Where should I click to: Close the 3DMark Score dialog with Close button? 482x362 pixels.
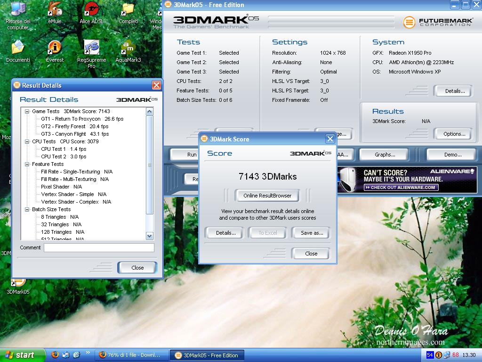point(311,254)
